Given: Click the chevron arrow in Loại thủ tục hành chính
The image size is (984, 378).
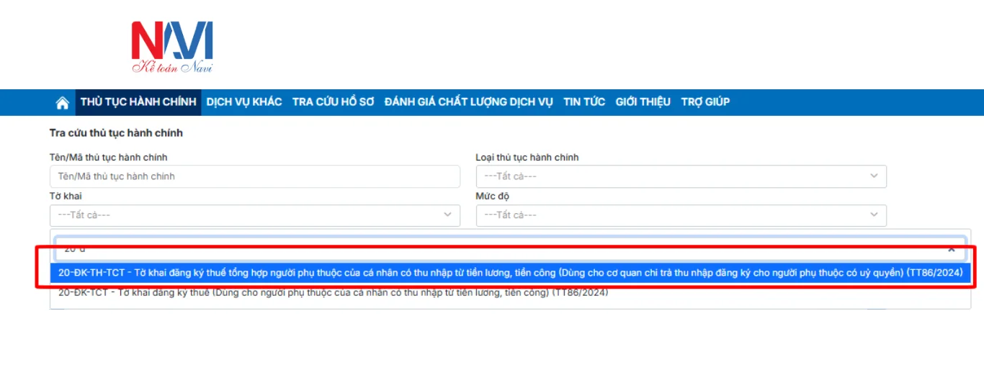Looking at the screenshot, I should coord(874,176).
